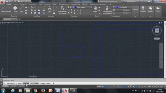The width and height of the screenshot is (166, 93).
Task: Open the Utilitários calculator panel
Action: pos(143,11)
